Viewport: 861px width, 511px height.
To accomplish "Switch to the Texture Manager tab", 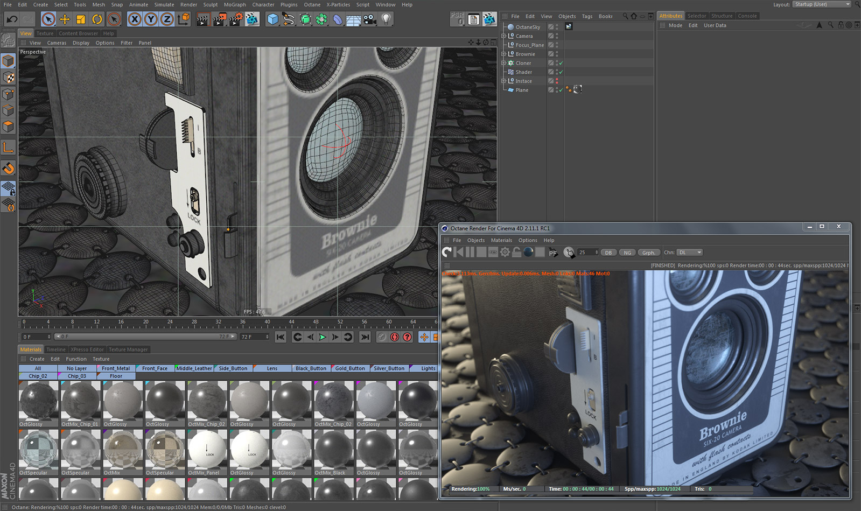I will click(128, 349).
